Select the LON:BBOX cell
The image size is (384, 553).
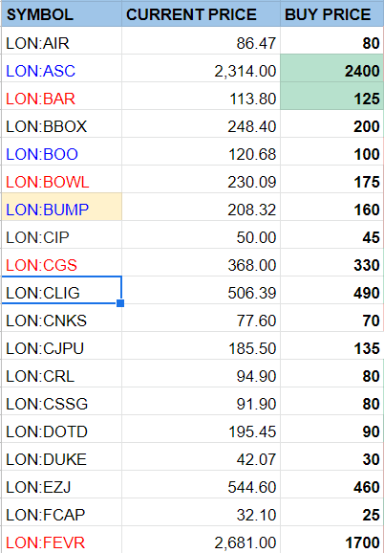pyautogui.click(x=61, y=123)
